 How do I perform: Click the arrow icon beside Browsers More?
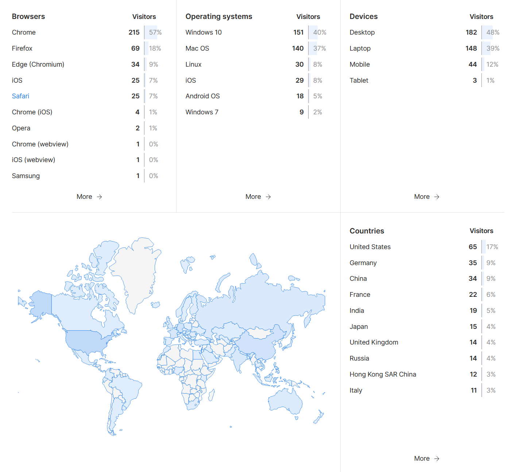(99, 197)
